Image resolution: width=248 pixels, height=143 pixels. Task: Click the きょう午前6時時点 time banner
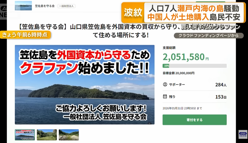coord(25,35)
